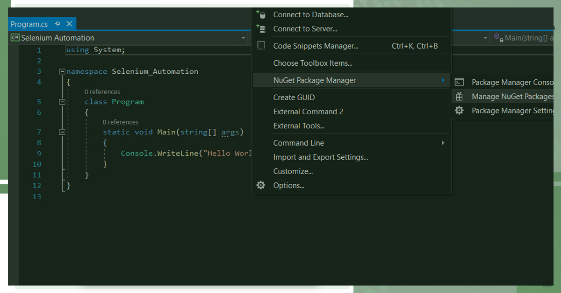Click 0 references link above class Program
This screenshot has width=561, height=293.
102,92
